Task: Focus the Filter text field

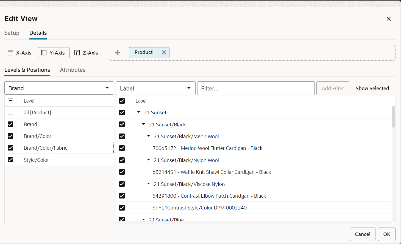Action: point(256,88)
